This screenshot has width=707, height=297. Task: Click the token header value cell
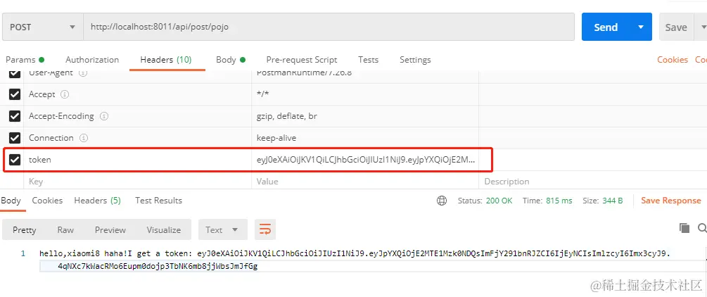365,159
